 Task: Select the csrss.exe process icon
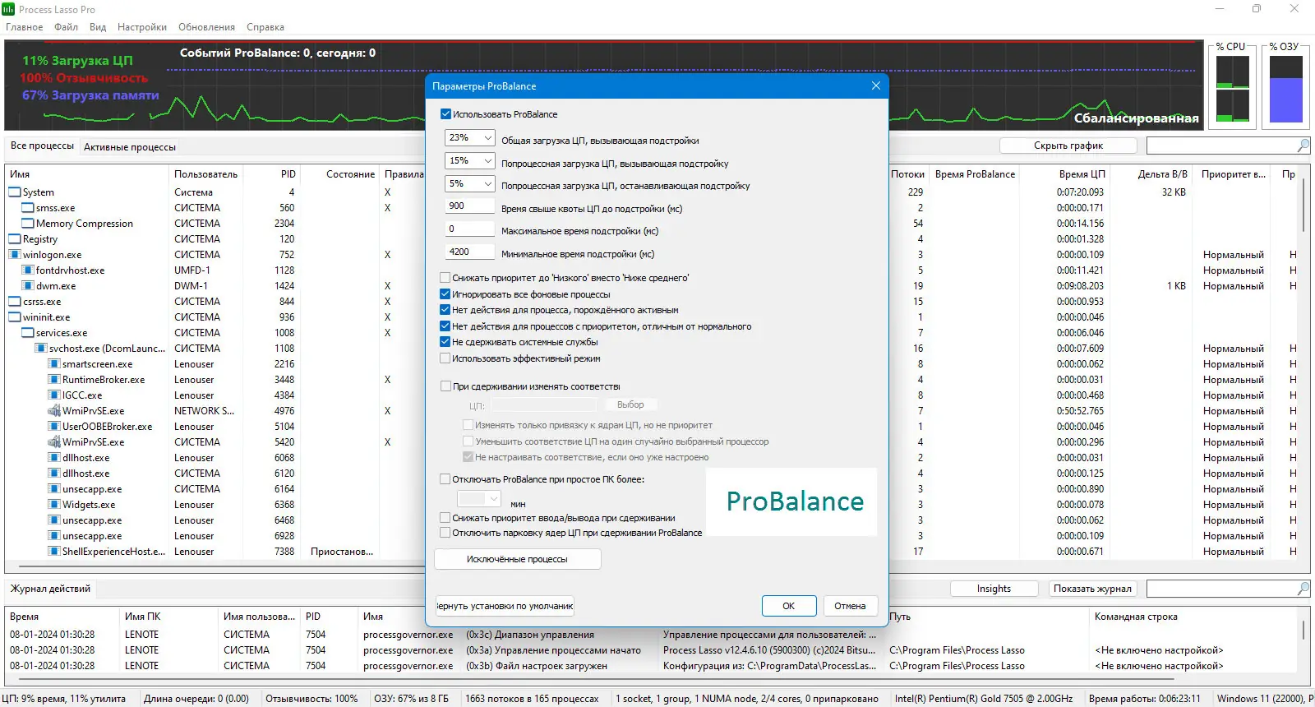pos(15,302)
